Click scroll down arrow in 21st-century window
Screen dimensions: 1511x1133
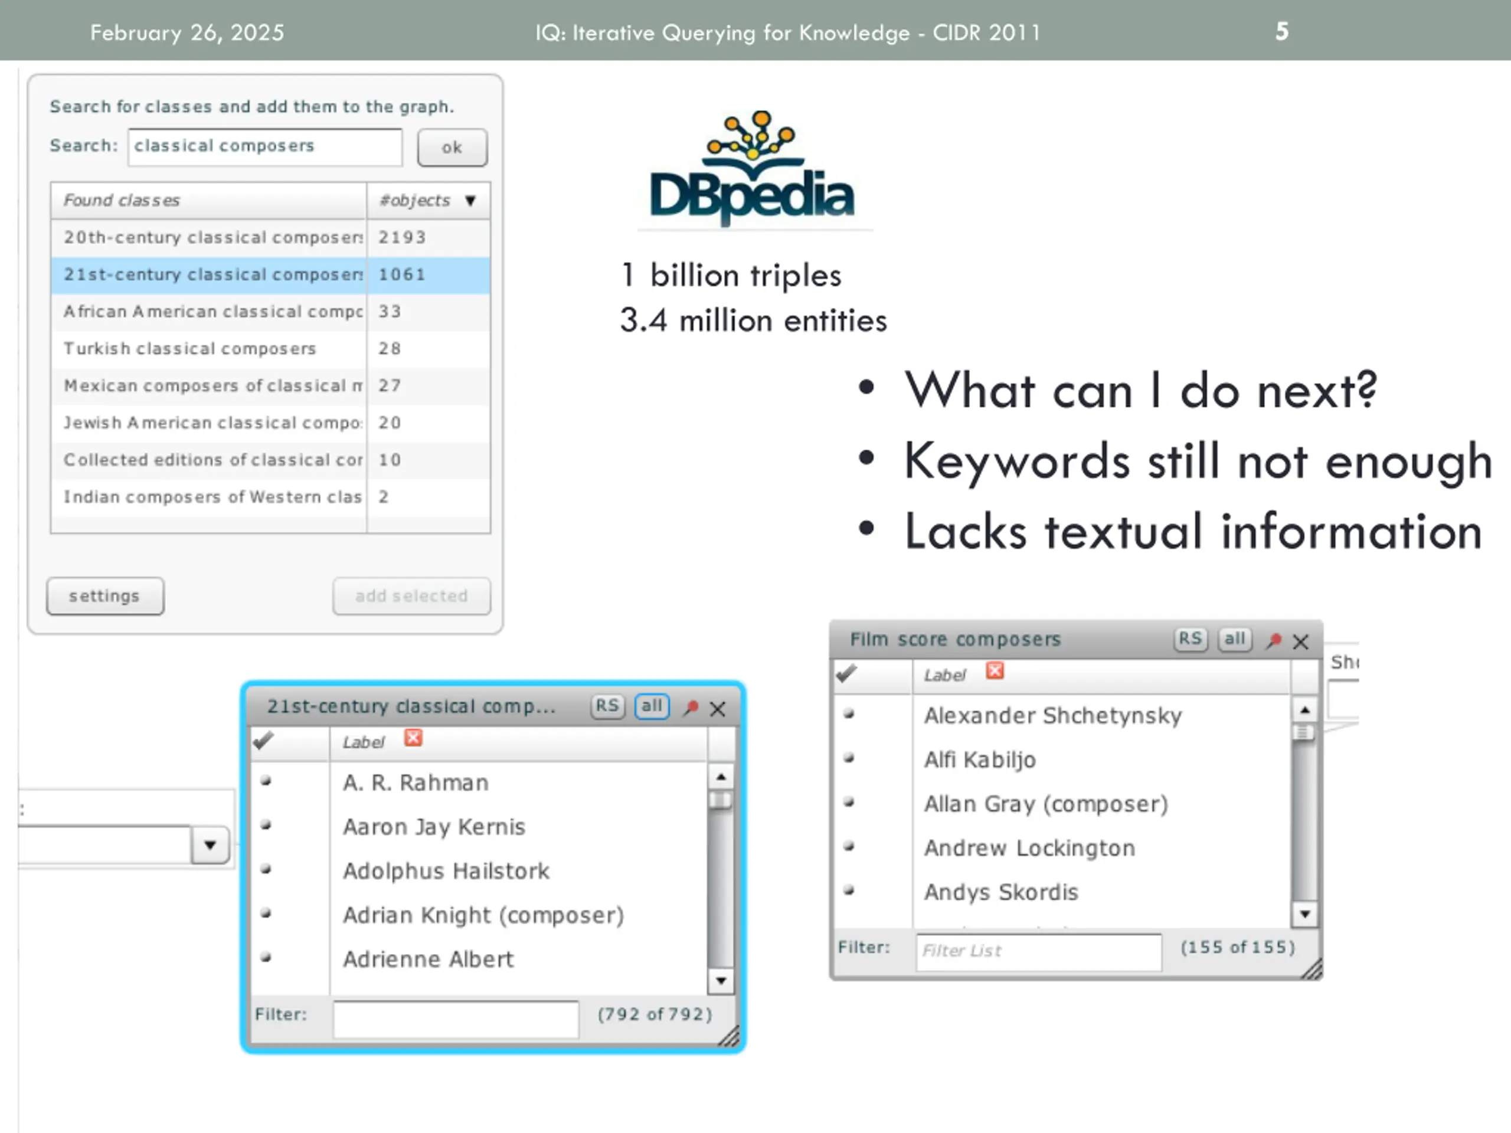tap(721, 981)
